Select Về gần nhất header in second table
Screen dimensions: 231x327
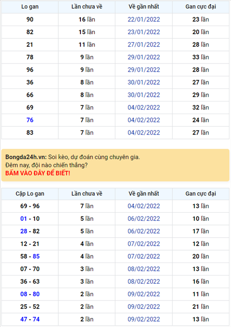pos(144,194)
